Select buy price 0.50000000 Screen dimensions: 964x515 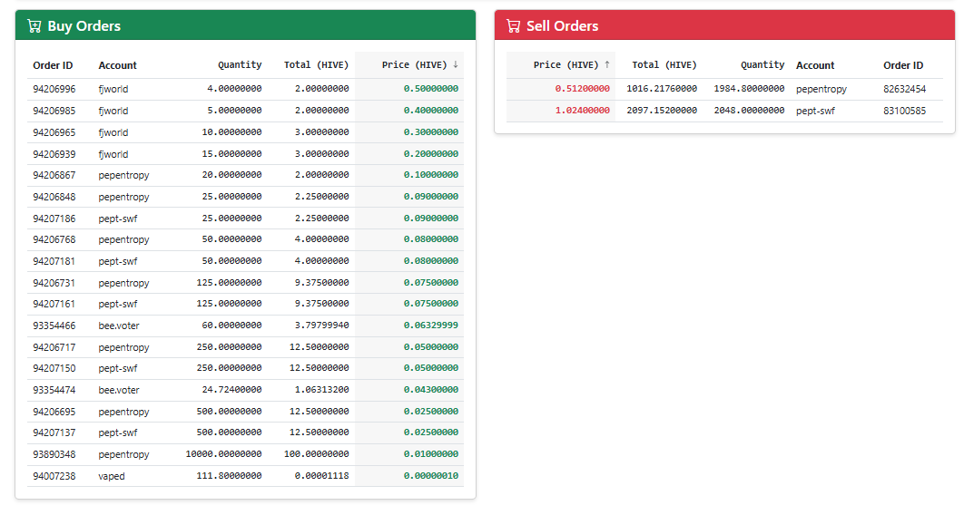point(431,89)
